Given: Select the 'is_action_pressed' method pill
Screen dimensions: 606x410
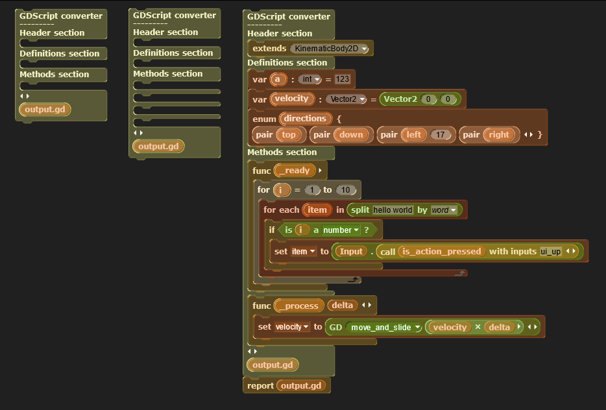Looking at the screenshot, I should [441, 252].
